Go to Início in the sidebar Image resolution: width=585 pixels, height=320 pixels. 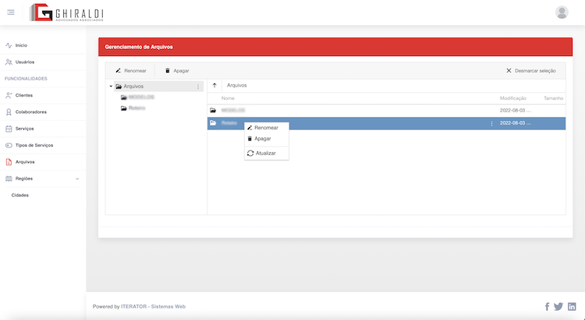coord(21,45)
